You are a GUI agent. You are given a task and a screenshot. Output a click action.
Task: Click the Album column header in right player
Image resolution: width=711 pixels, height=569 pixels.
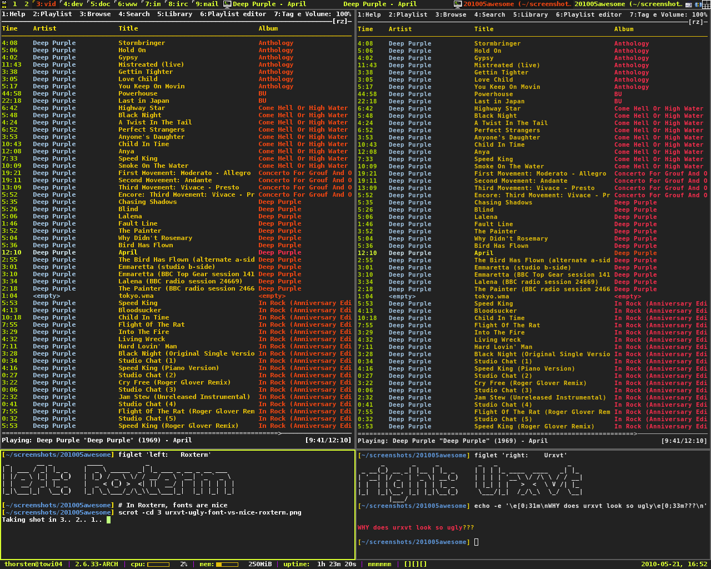click(x=624, y=29)
